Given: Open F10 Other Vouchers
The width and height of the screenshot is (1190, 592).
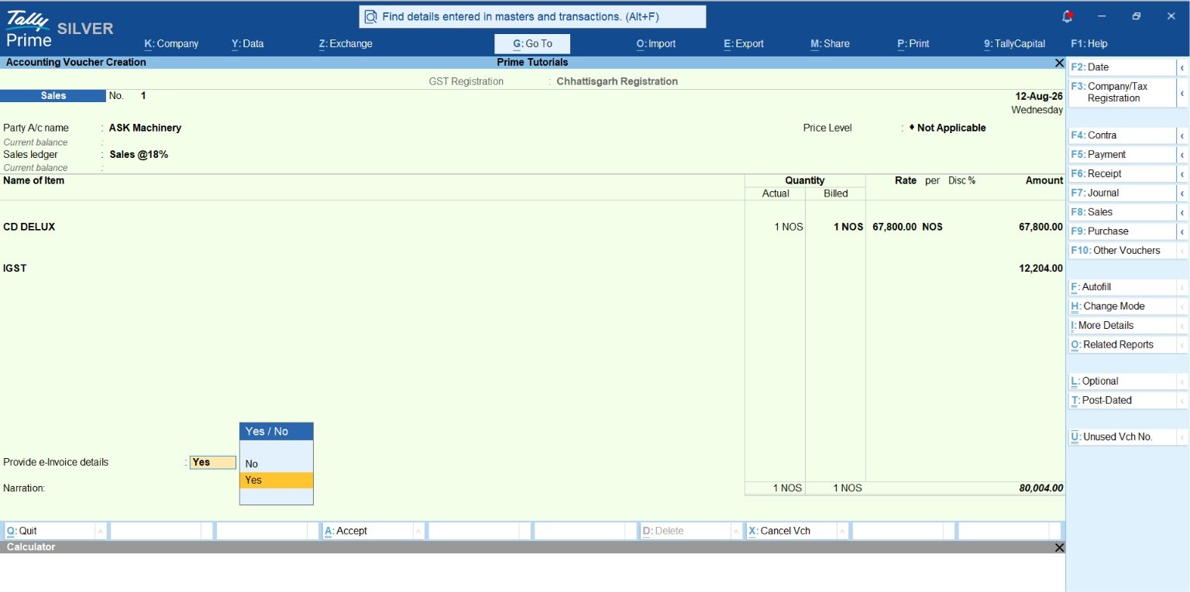Looking at the screenshot, I should pyautogui.click(x=1123, y=251).
